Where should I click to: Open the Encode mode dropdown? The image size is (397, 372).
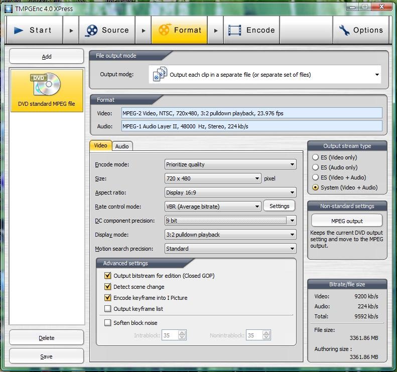[230, 164]
